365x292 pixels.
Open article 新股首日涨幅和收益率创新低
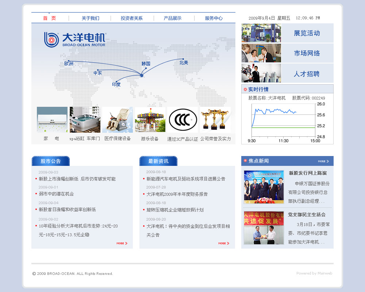67,210
